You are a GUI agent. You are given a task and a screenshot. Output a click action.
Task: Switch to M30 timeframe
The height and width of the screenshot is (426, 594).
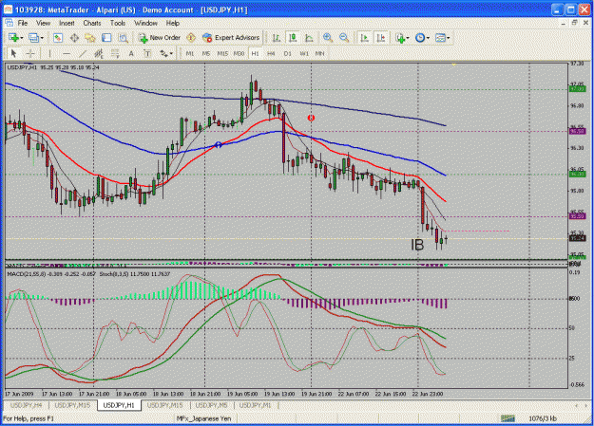pos(239,53)
